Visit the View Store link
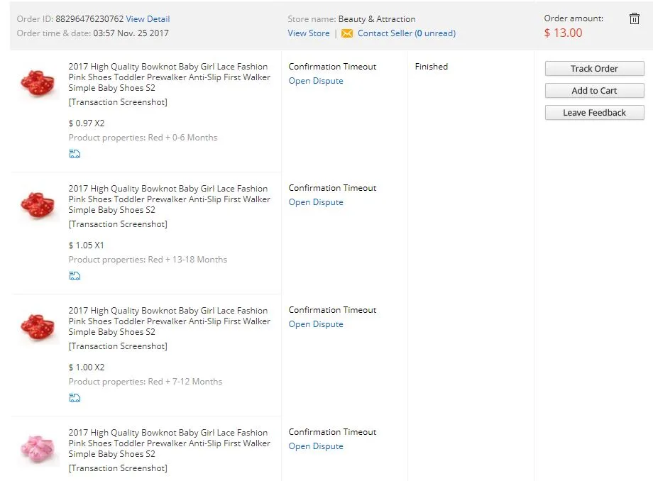 pyautogui.click(x=309, y=33)
